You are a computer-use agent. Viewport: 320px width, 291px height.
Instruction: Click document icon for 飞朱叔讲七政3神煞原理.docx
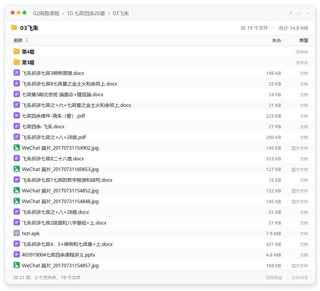17,73
